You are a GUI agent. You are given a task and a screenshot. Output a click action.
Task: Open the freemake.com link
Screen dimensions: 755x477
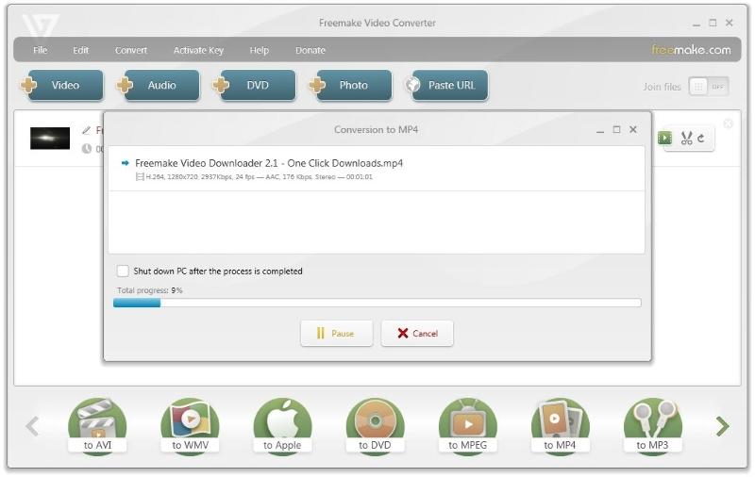[691, 50]
